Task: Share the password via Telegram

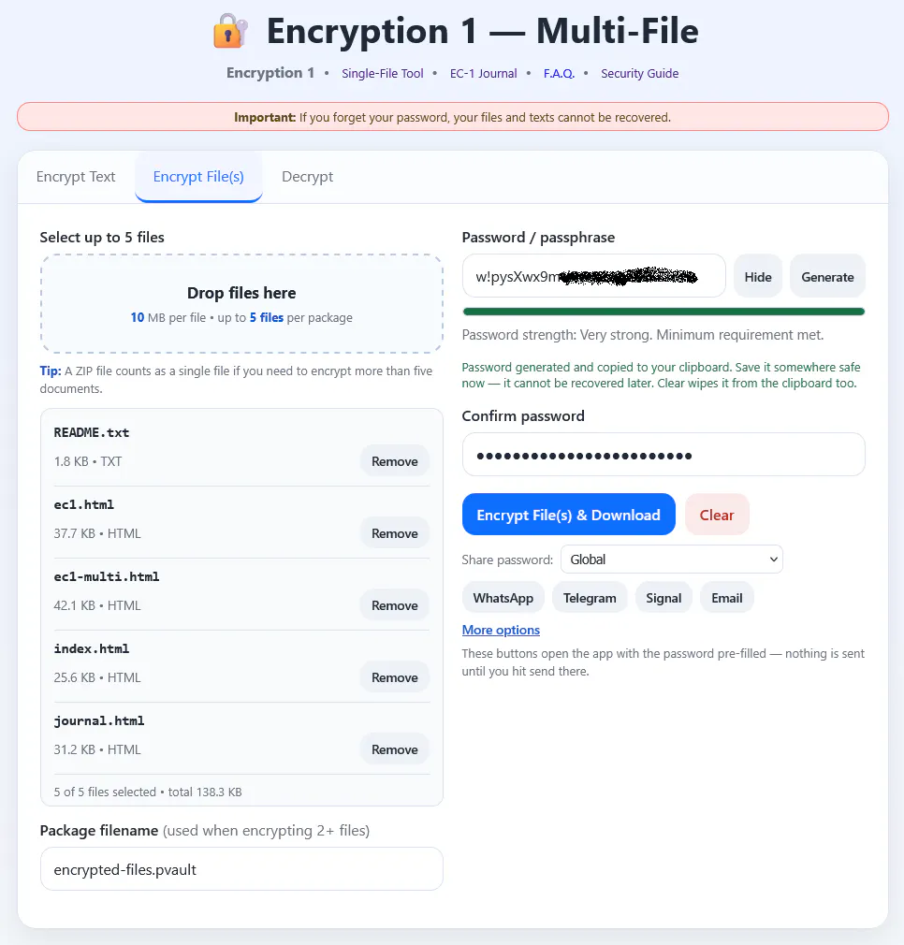Action: pyautogui.click(x=590, y=598)
